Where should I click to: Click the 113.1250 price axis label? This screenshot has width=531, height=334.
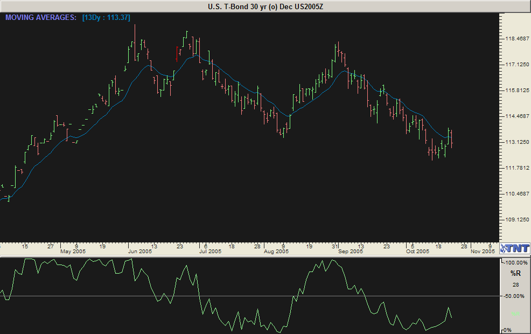[x=515, y=142]
